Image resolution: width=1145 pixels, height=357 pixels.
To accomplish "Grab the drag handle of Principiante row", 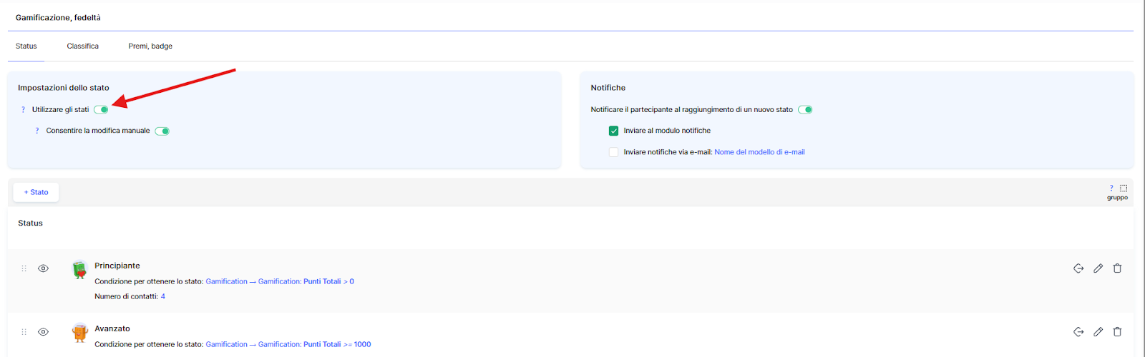I will pyautogui.click(x=24, y=268).
